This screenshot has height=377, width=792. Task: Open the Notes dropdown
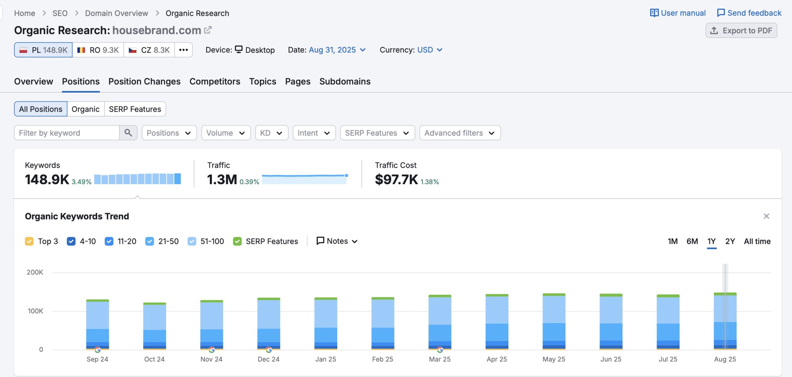337,241
